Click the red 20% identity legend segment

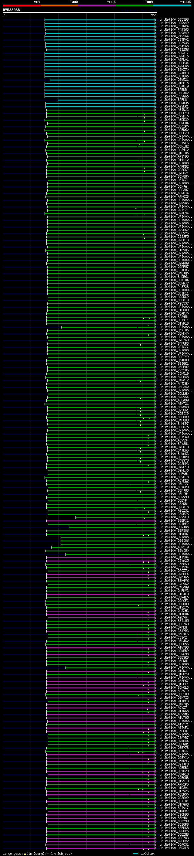[x=22, y=5]
